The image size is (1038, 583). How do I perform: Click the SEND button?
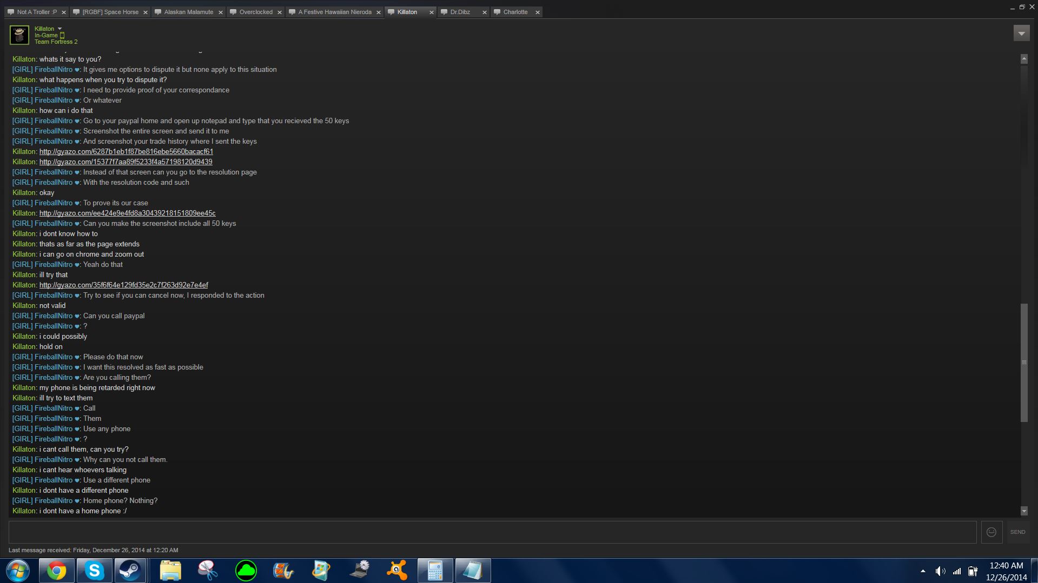(1017, 532)
